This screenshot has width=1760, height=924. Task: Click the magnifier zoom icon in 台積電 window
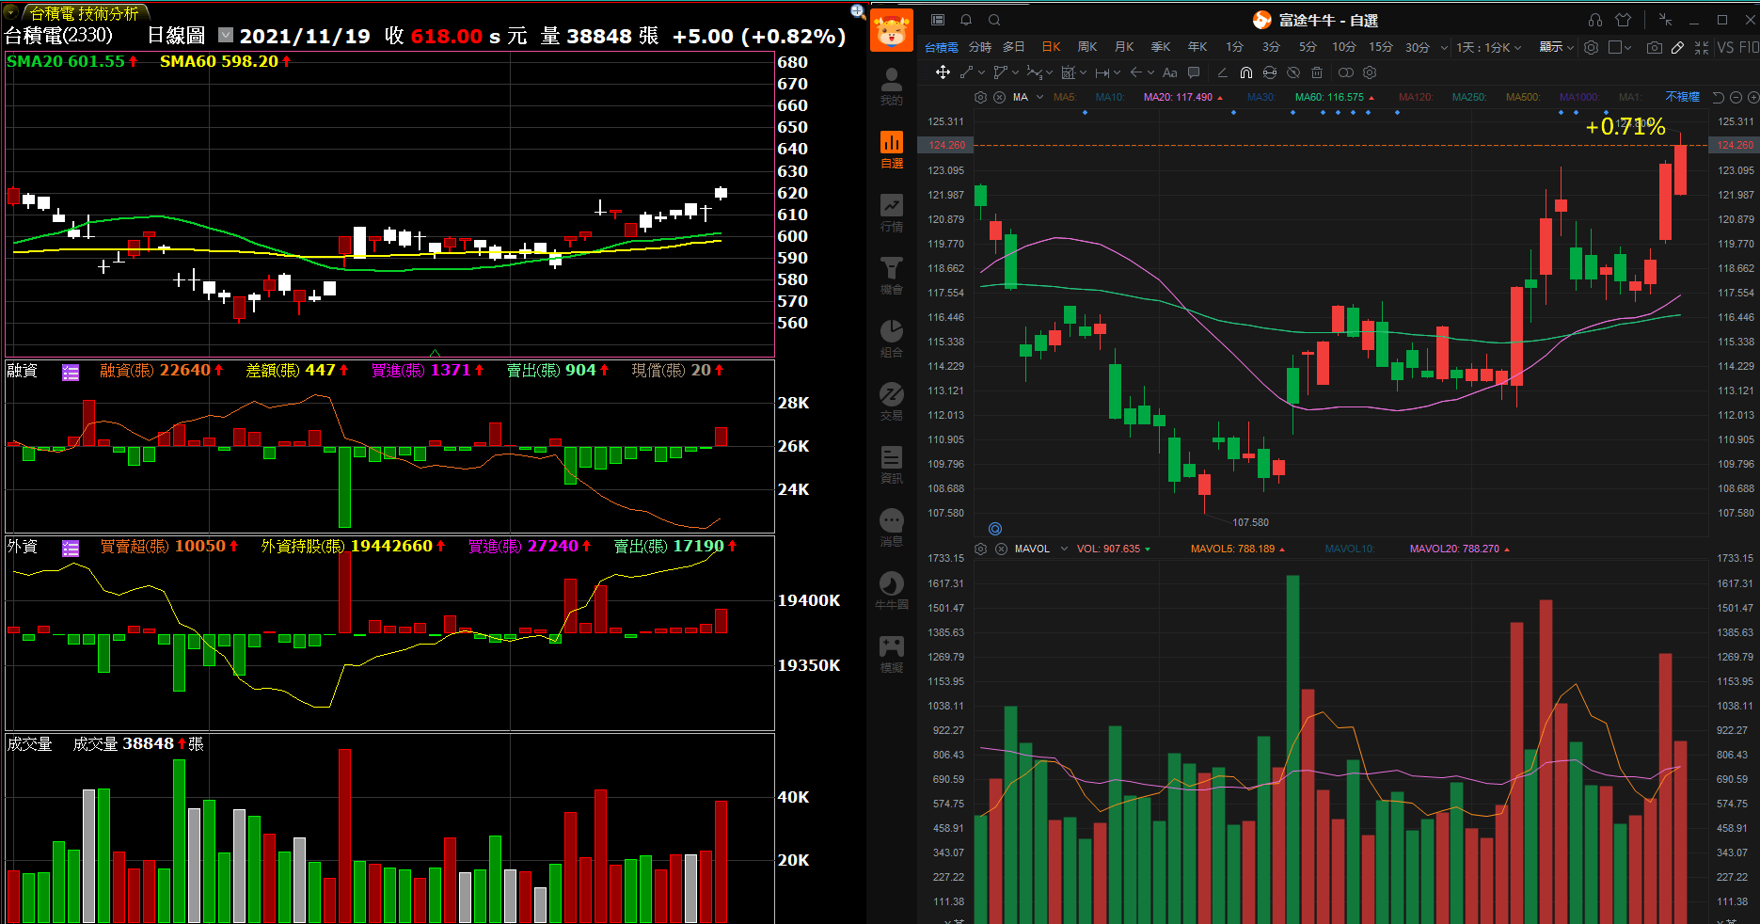(858, 11)
